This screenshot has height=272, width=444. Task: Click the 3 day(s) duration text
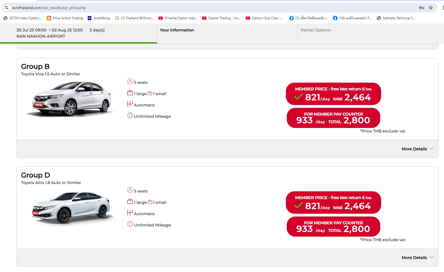click(97, 30)
